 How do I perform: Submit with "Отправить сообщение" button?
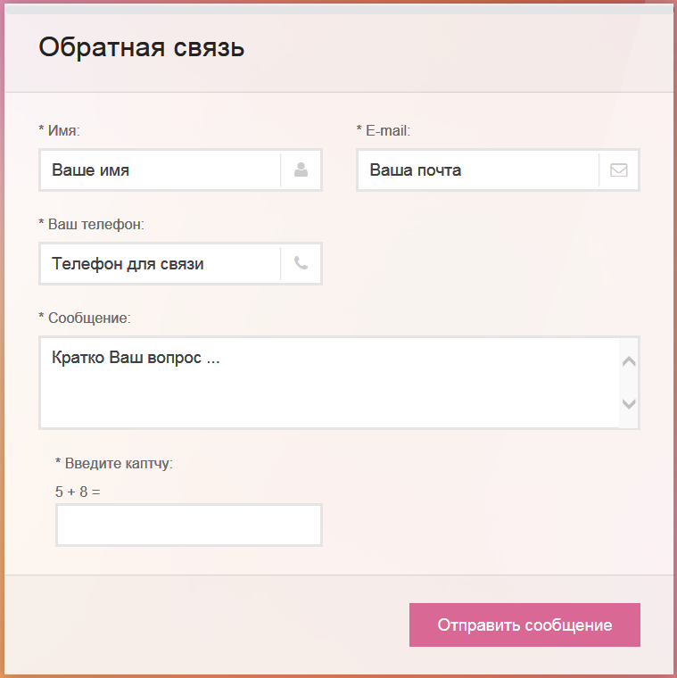(524, 624)
